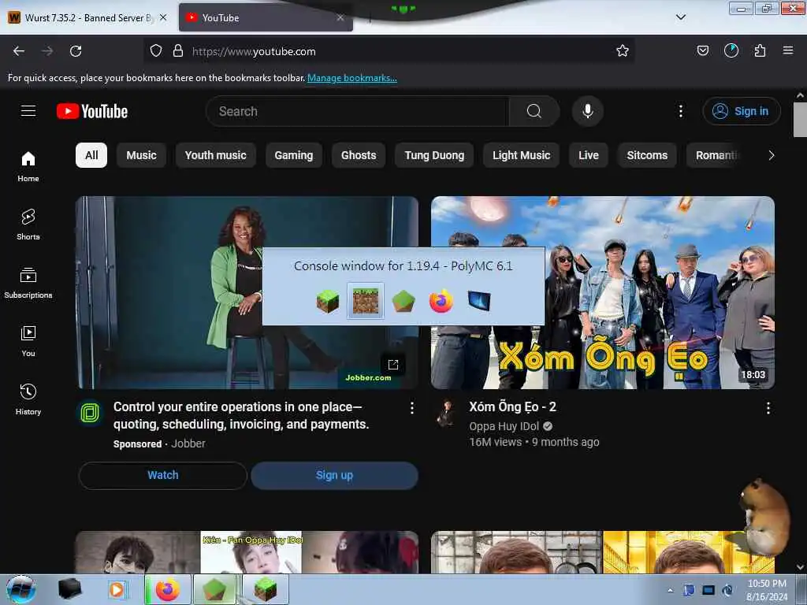Click the page vertical scrollbar thumb

(x=800, y=120)
